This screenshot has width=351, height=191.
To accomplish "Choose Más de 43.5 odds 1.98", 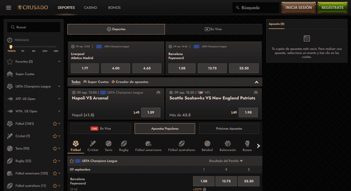I will [248, 113].
